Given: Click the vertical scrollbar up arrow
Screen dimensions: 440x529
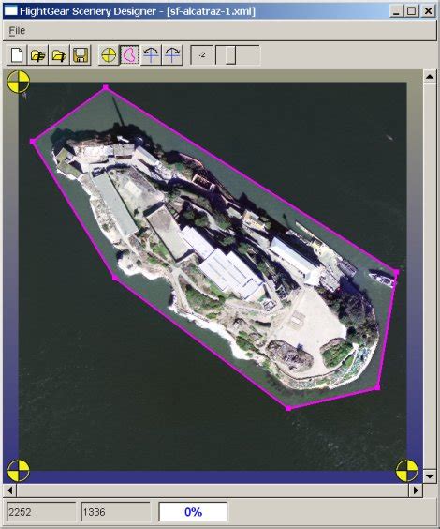Looking at the screenshot, I should pos(429,77).
